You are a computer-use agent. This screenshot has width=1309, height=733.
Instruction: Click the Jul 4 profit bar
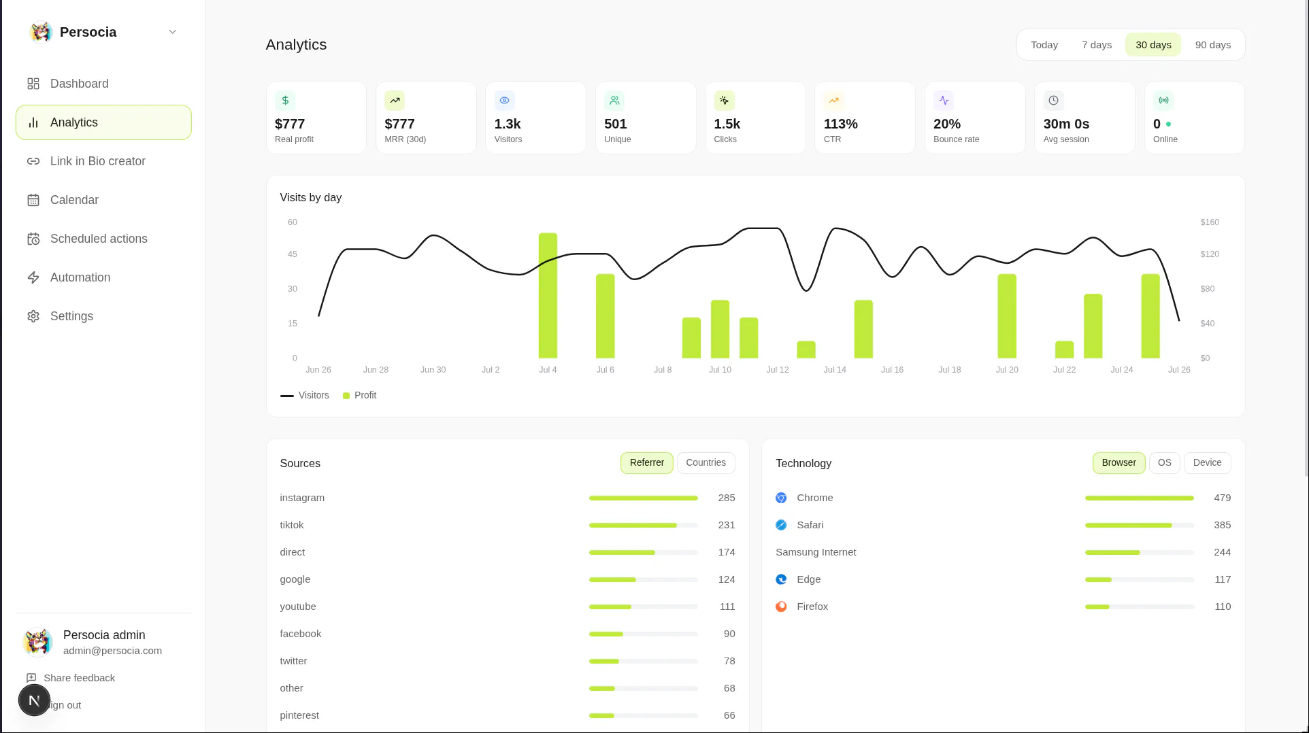(548, 295)
